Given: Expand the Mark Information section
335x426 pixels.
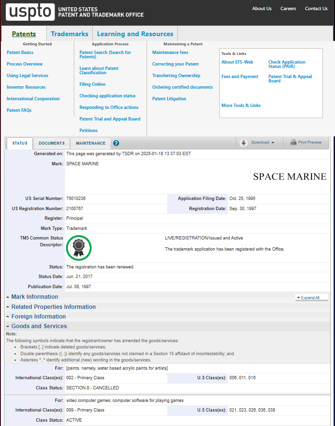Looking at the screenshot, I should click(x=35, y=297).
